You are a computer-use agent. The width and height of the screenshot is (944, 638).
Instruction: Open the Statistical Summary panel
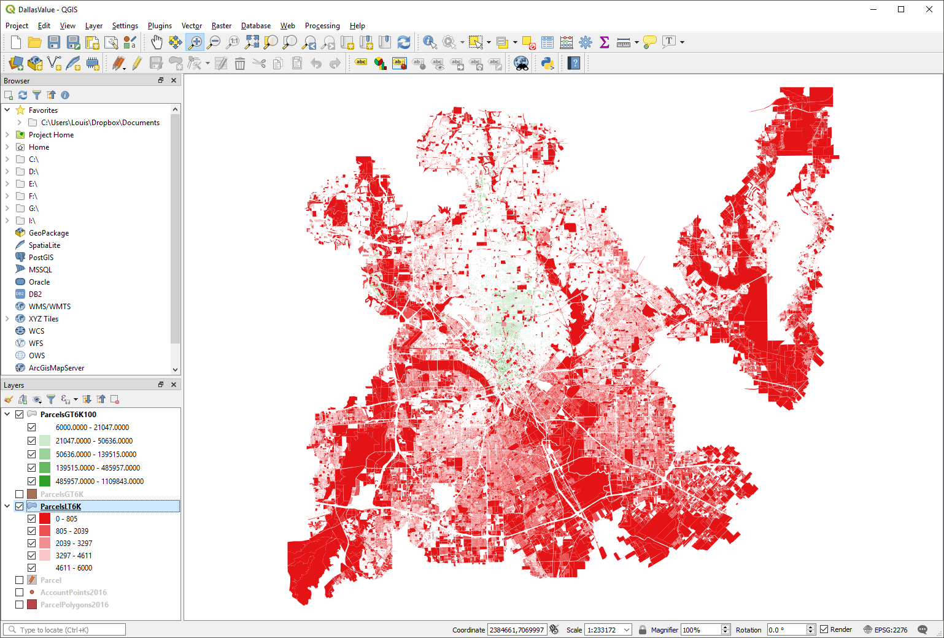pos(605,42)
